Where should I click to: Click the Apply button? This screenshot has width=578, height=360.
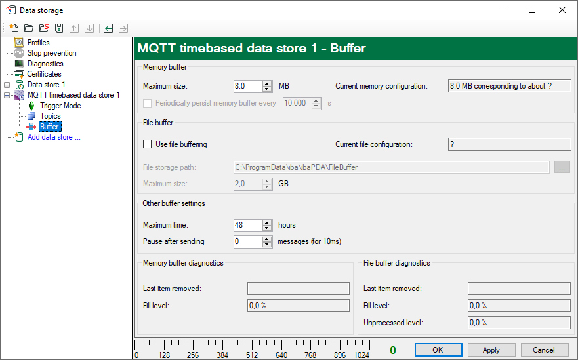tap(491, 350)
